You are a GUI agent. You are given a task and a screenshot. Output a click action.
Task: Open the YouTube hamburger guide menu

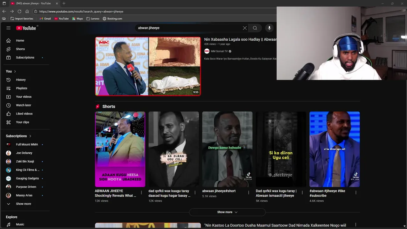[9, 28]
